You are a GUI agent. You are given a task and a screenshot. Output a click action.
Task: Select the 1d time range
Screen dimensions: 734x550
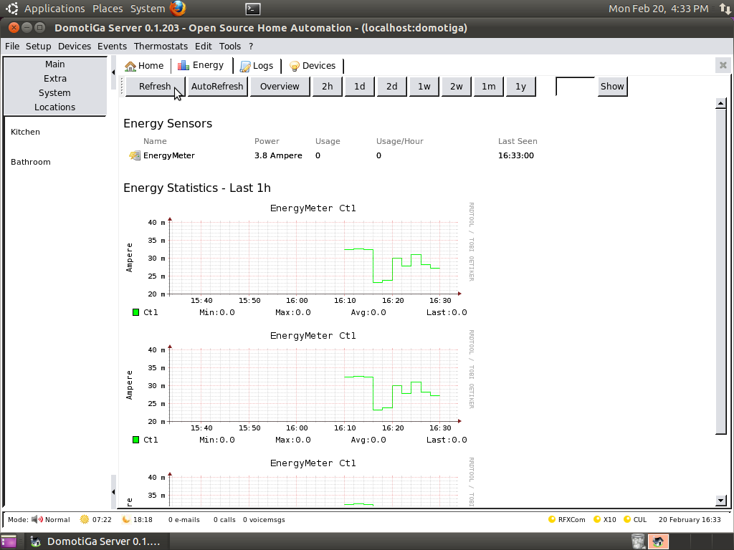pos(360,87)
